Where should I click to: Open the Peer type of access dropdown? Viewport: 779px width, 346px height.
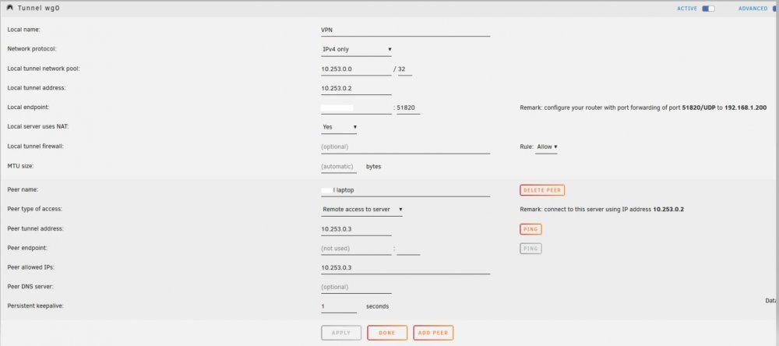361,210
